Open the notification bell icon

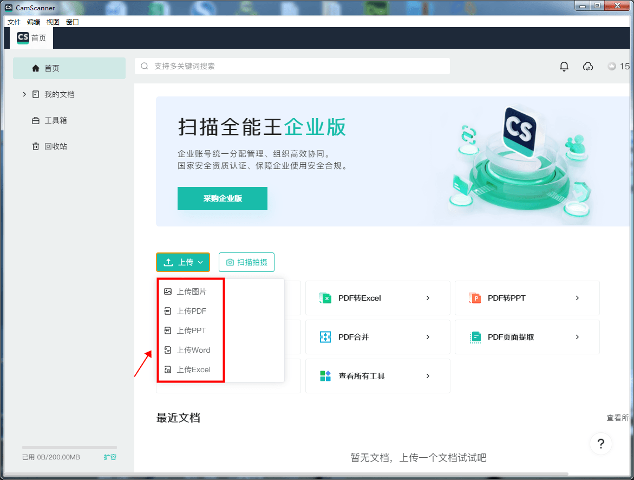click(x=564, y=66)
